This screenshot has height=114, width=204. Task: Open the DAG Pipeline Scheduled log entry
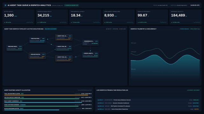pyautogui.click(x=148, y=106)
